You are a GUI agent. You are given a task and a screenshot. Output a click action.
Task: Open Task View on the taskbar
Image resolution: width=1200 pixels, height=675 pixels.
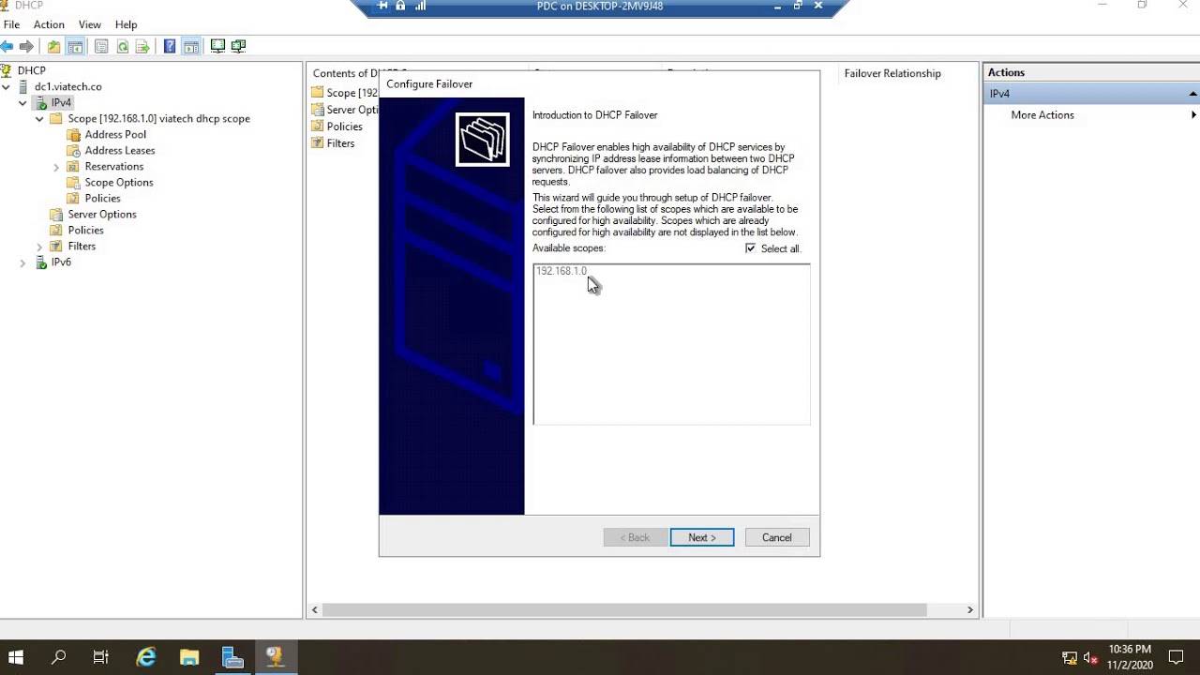click(100, 657)
